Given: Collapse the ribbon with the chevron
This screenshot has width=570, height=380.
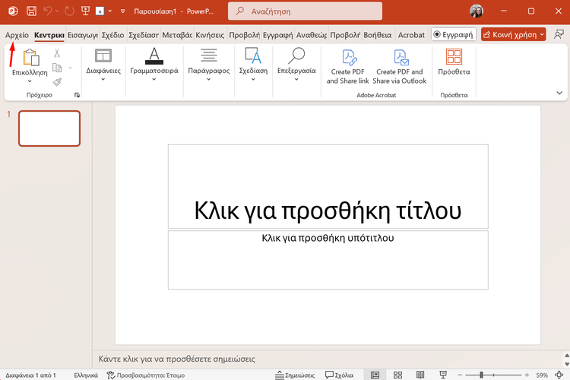Looking at the screenshot, I should coord(559,93).
